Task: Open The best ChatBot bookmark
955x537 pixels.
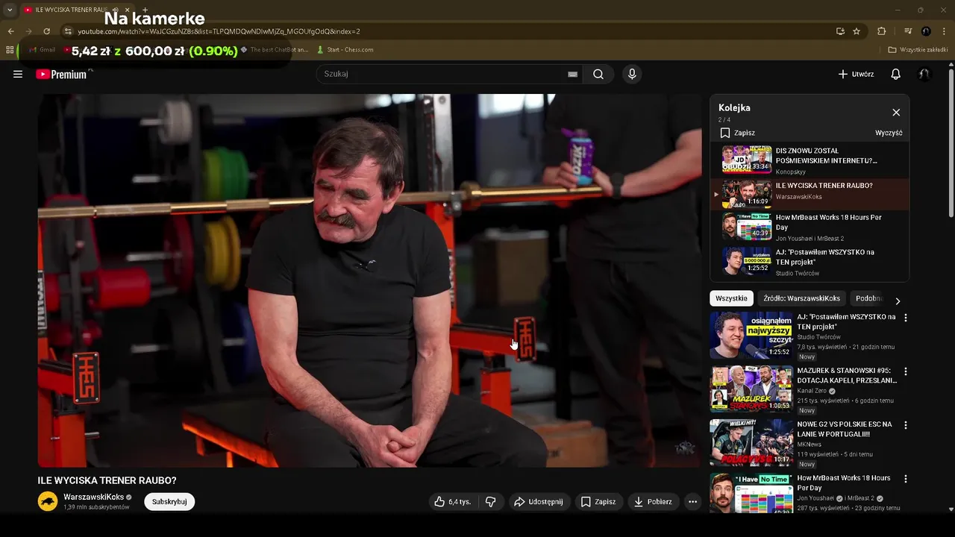Action: point(275,50)
